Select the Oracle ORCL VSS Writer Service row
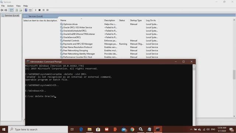236x133 pixels. 77,27
